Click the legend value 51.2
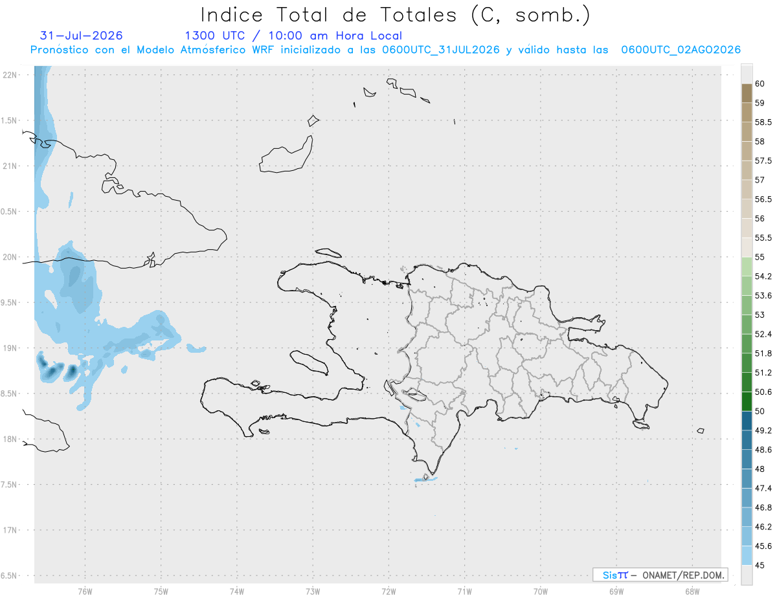Screen dimensions: 777x600 [x=763, y=373]
